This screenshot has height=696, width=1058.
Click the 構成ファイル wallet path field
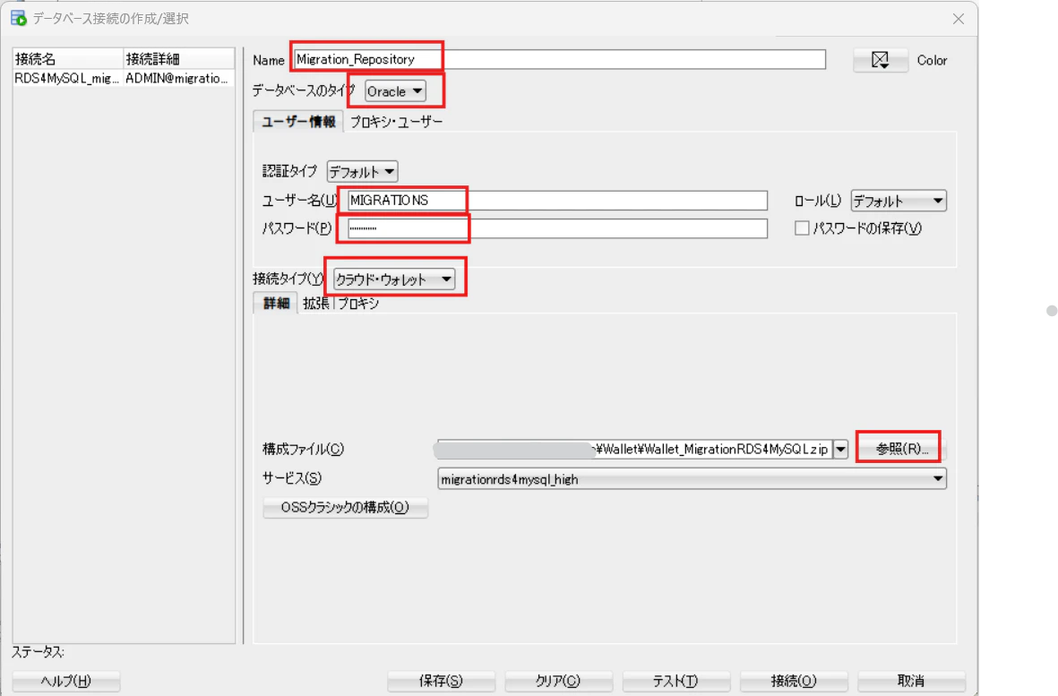pyautogui.click(x=634, y=449)
